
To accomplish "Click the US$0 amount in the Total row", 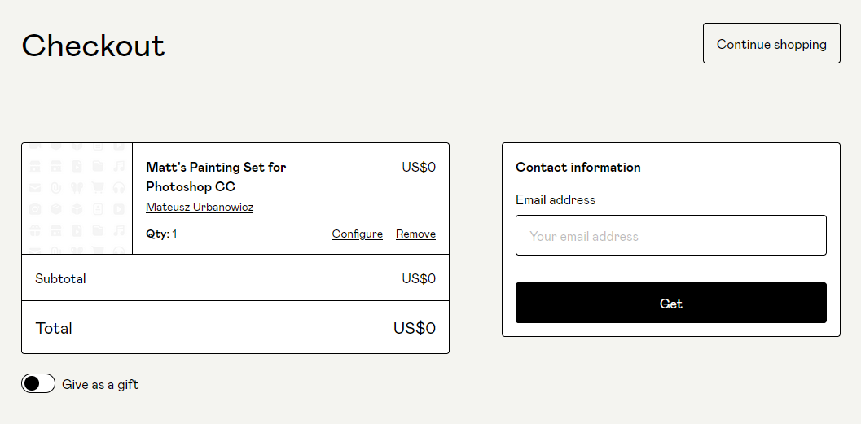I will (414, 329).
